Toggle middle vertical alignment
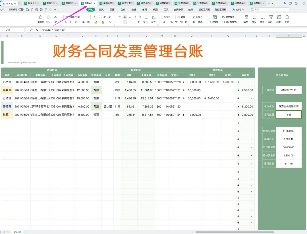 (125, 17)
